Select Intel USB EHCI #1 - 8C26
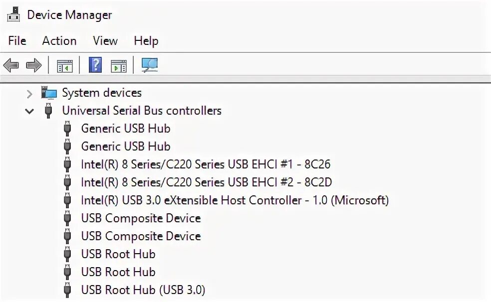Image resolution: width=491 pixels, height=302 pixels. (206, 164)
